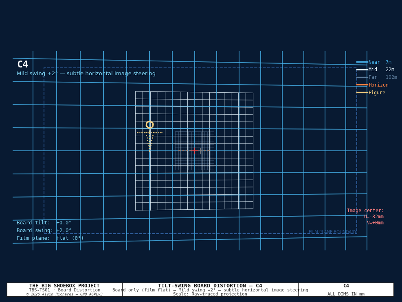This screenshot has height=302, width=402.
Task: Click the ALL DIMS IN mm note
Action: coord(346,294)
